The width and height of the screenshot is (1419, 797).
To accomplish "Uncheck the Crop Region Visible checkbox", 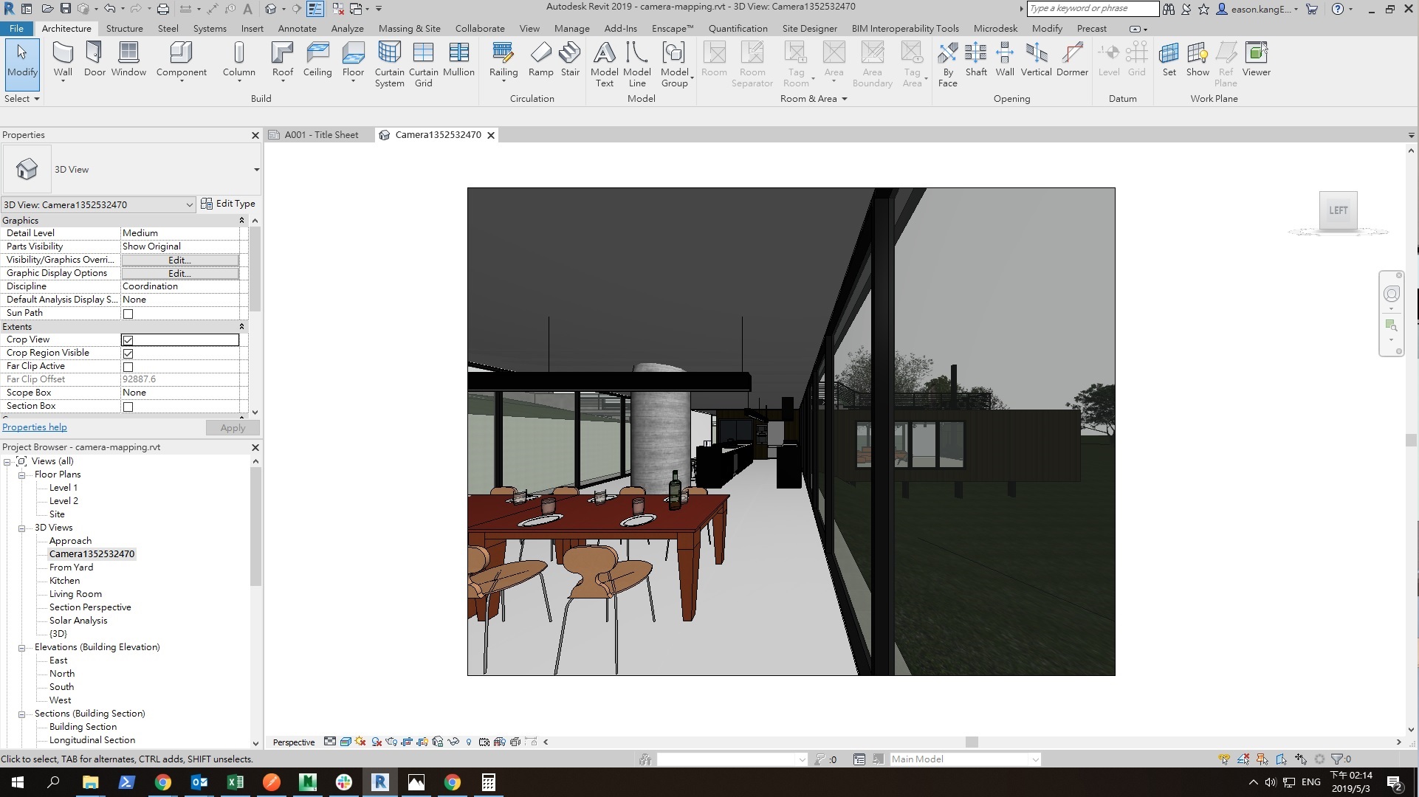I will (128, 353).
